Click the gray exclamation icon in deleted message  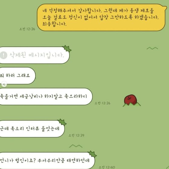(3, 55)
